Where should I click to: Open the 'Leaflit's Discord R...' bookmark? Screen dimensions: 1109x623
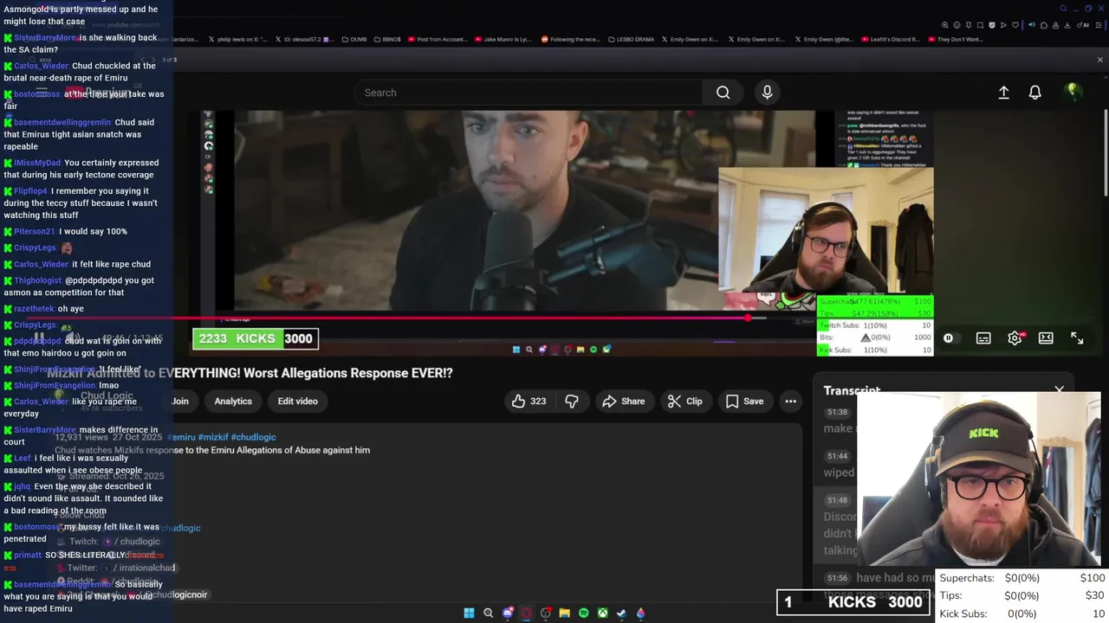tap(891, 39)
